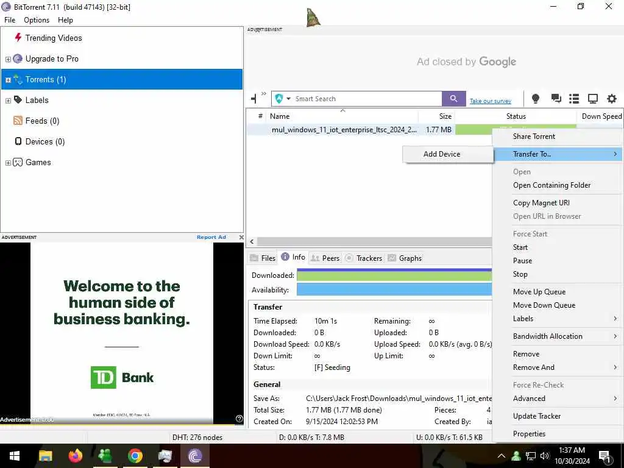This screenshot has width=624, height=468.
Task: Sort the torrent list by Size column
Action: pyautogui.click(x=436, y=116)
